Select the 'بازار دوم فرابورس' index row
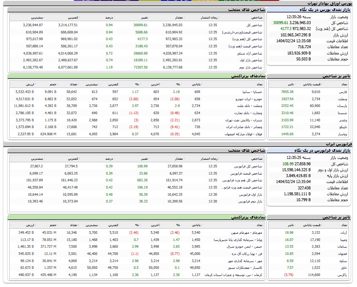357x287 pixels. (x=137, y=202)
